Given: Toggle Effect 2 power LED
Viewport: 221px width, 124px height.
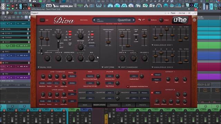Looking at the screenshot, I should pyautogui.click(x=152, y=93).
